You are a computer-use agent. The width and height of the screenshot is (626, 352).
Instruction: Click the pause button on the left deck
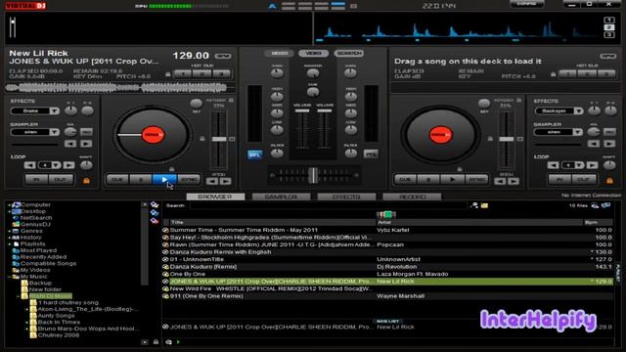(141, 180)
